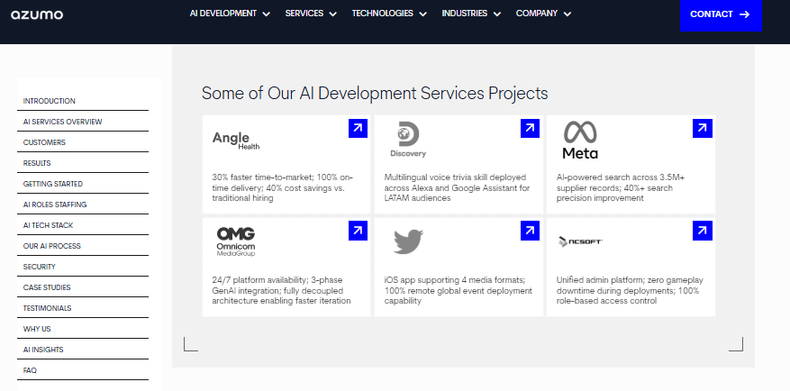Image resolution: width=790 pixels, height=391 pixels.
Task: Expand the Industries menu chevron
Action: coord(496,14)
